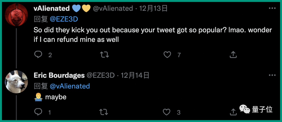The image size is (282, 122).
Task: Reply to vAlienated's tweet
Action: point(38,55)
